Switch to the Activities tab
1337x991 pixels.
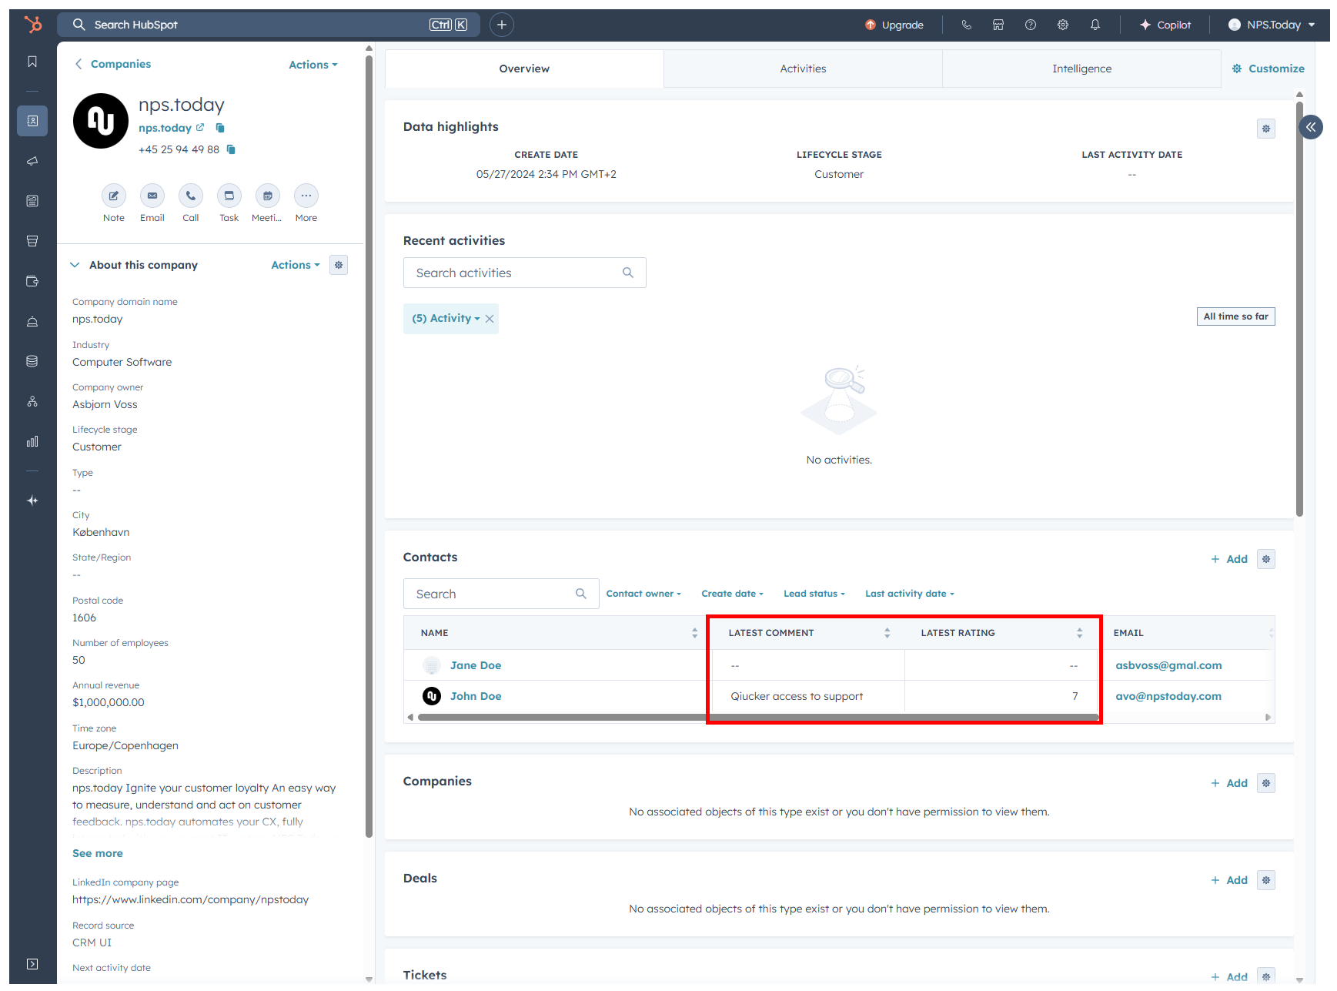coord(802,69)
